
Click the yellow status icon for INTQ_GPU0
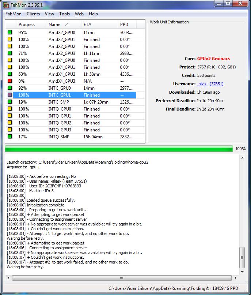click(9, 109)
